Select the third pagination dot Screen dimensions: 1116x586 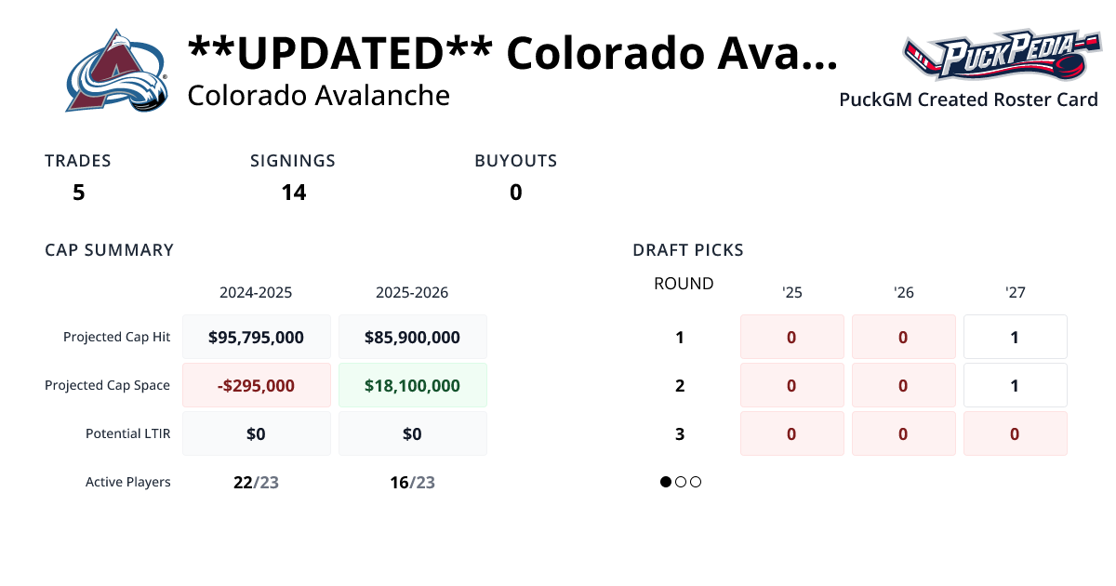pyautogui.click(x=696, y=482)
